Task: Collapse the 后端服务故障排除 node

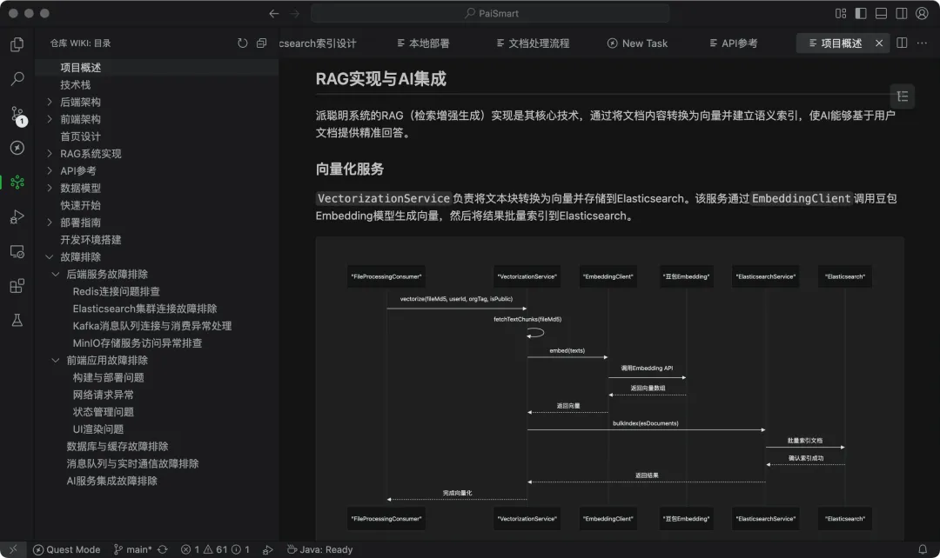Action: (x=56, y=274)
